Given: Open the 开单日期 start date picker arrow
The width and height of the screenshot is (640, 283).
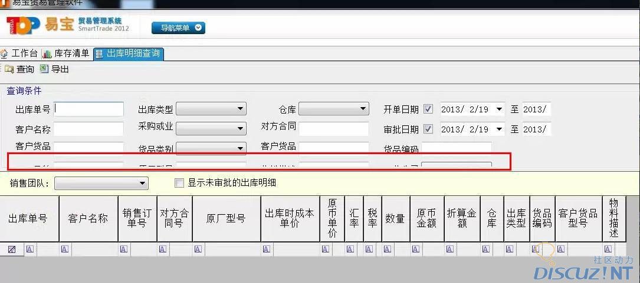Looking at the screenshot, I should coord(499,109).
